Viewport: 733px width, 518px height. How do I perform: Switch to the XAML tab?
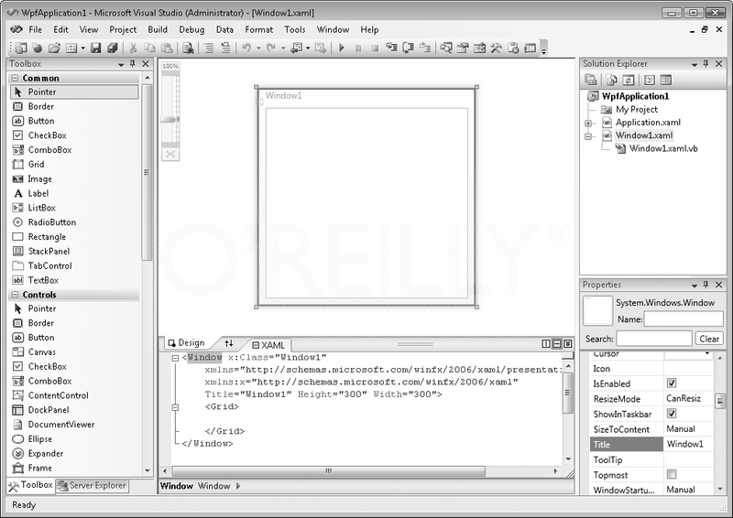(x=268, y=345)
